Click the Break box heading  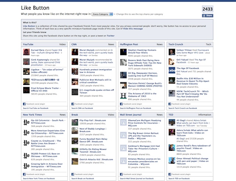click(74, 115)
